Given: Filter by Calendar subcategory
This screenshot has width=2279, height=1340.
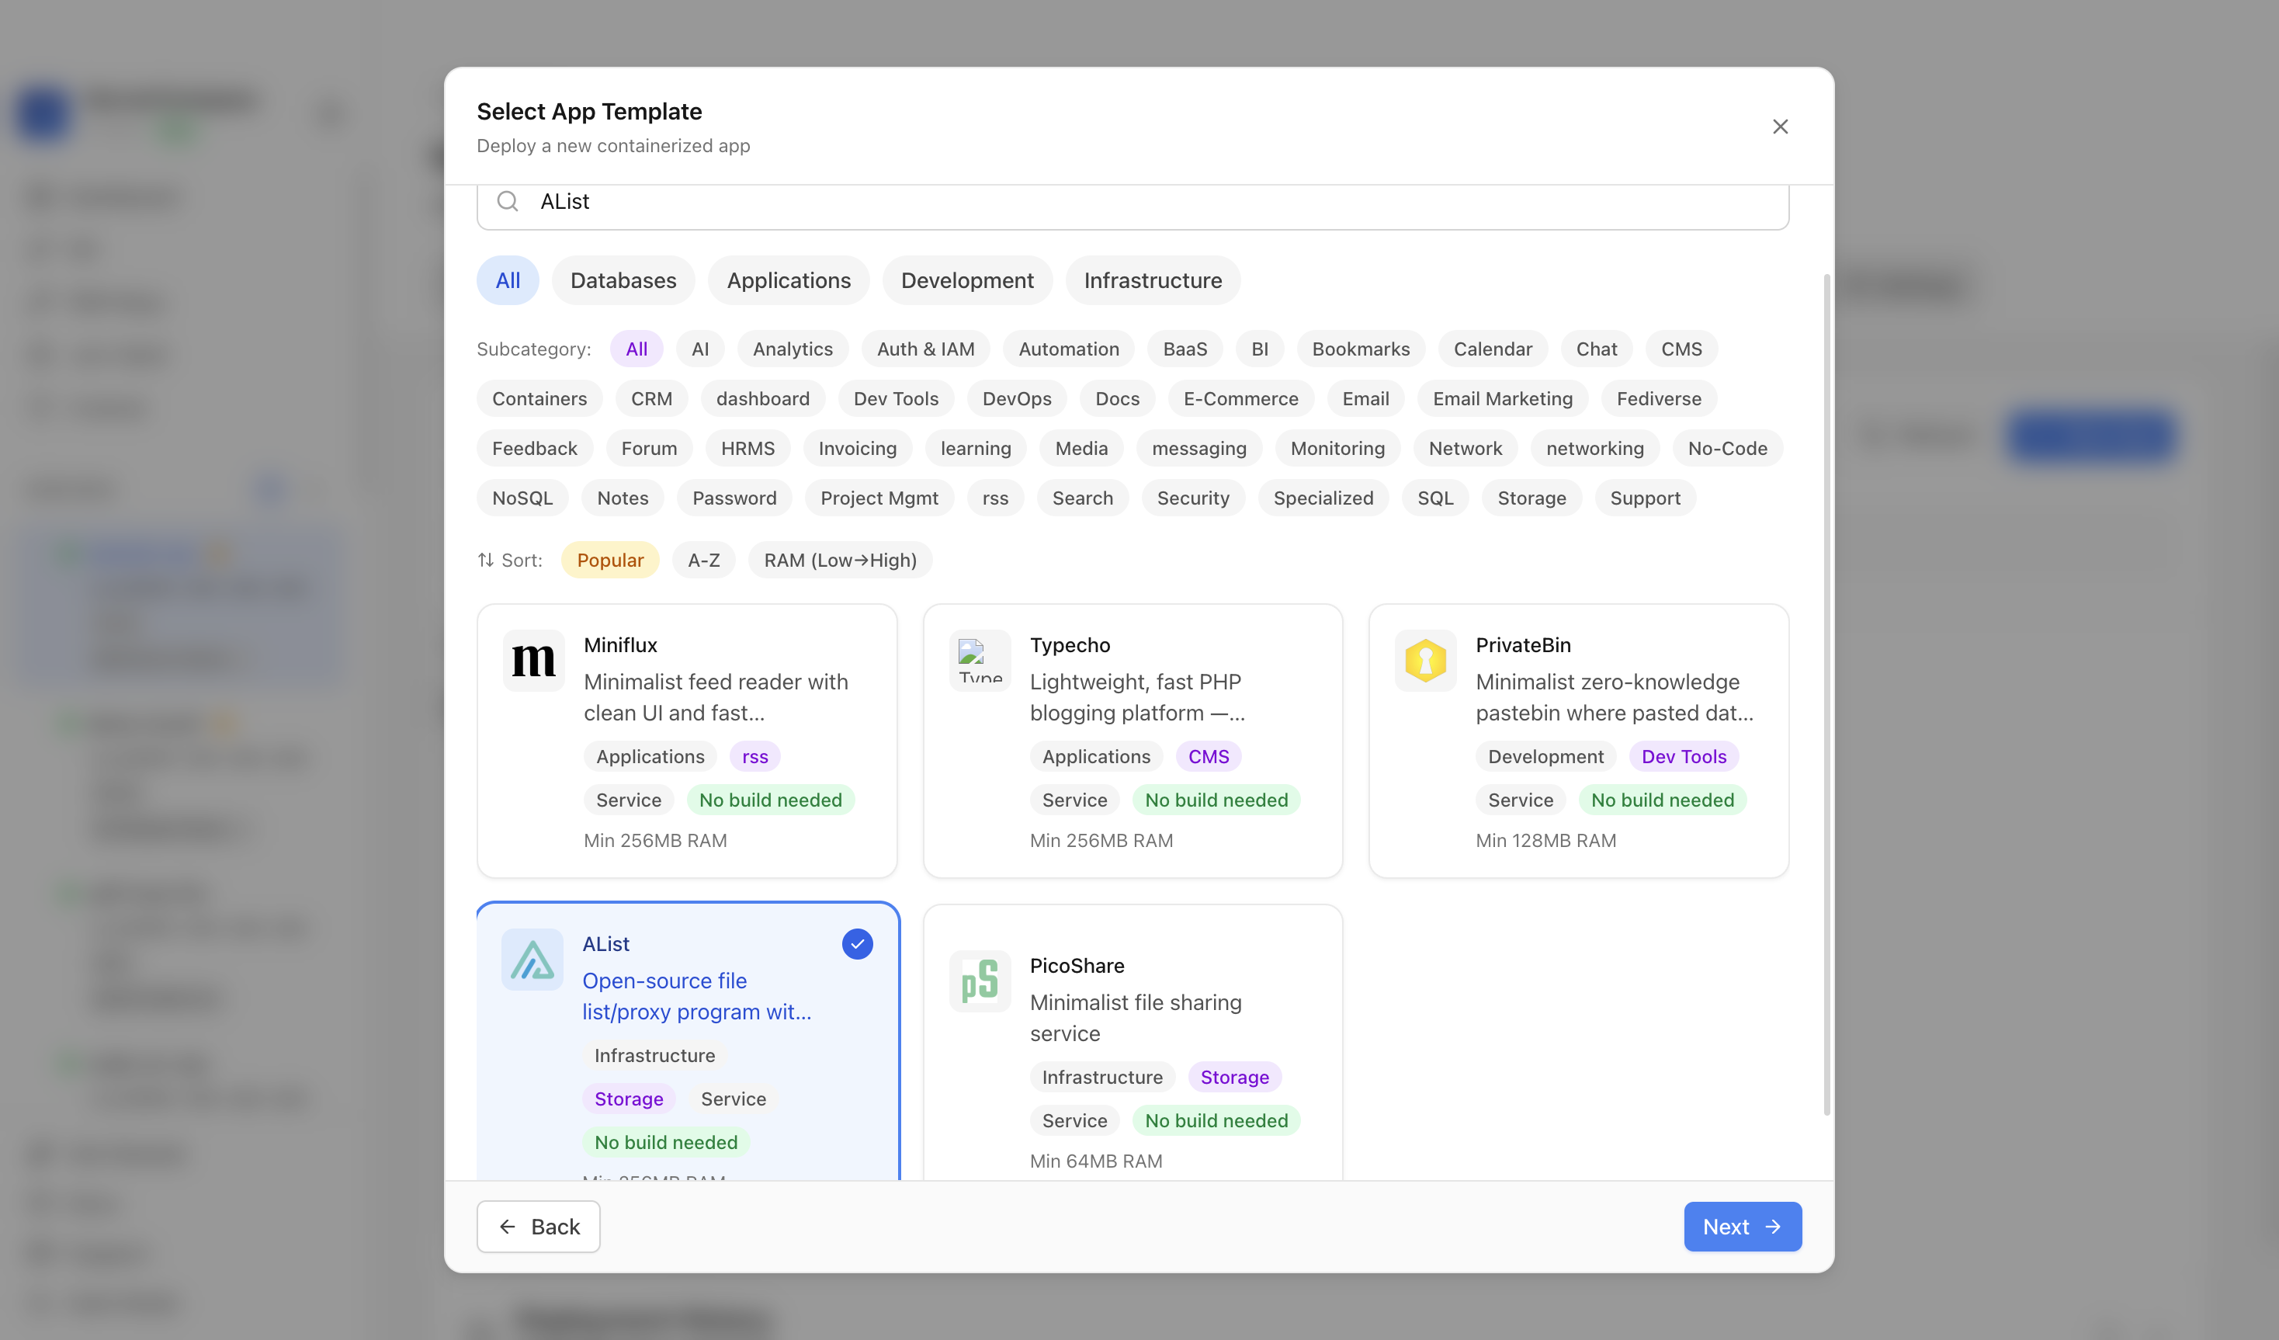Looking at the screenshot, I should 1492,349.
